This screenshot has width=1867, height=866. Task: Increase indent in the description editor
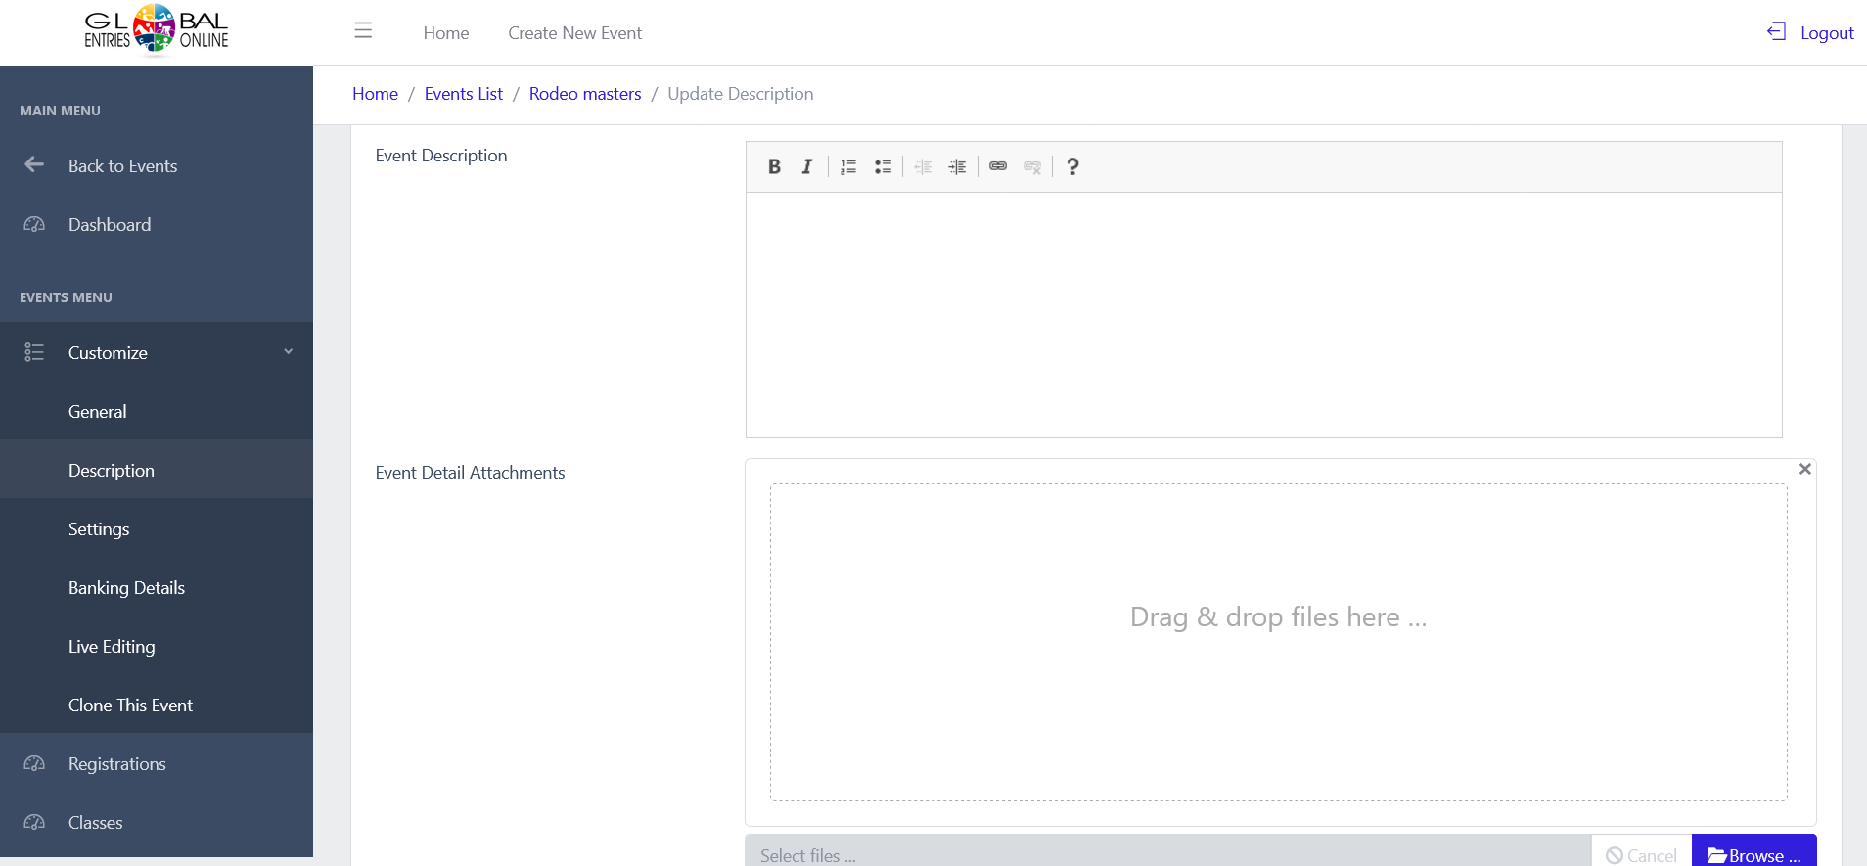(x=957, y=166)
